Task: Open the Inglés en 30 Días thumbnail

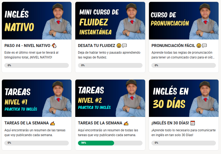Action: (x=184, y=98)
